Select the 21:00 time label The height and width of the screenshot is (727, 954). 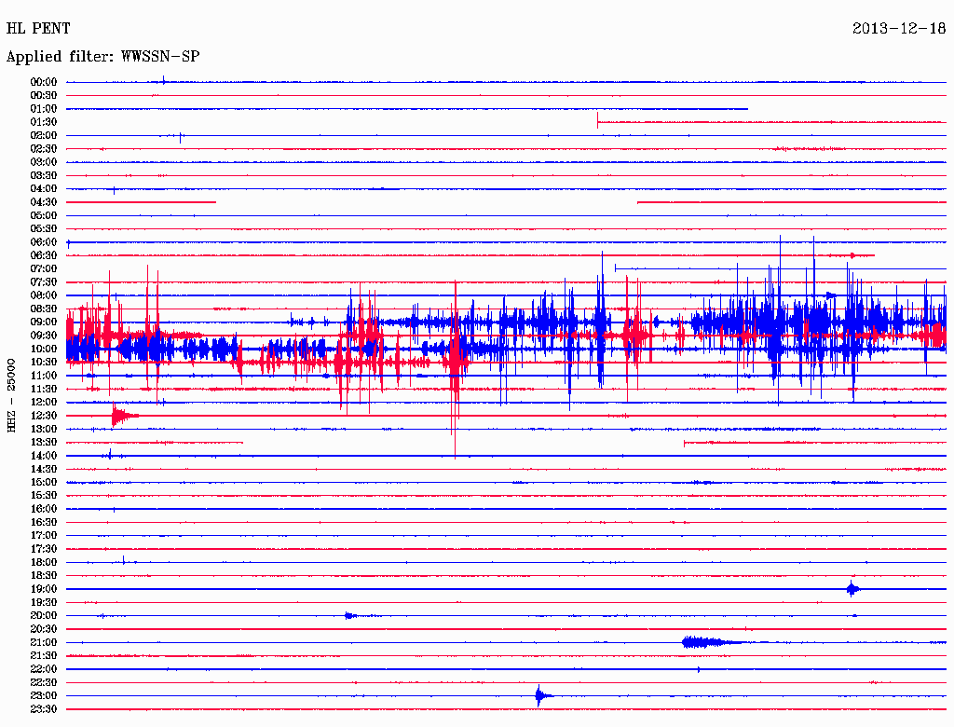(x=44, y=643)
